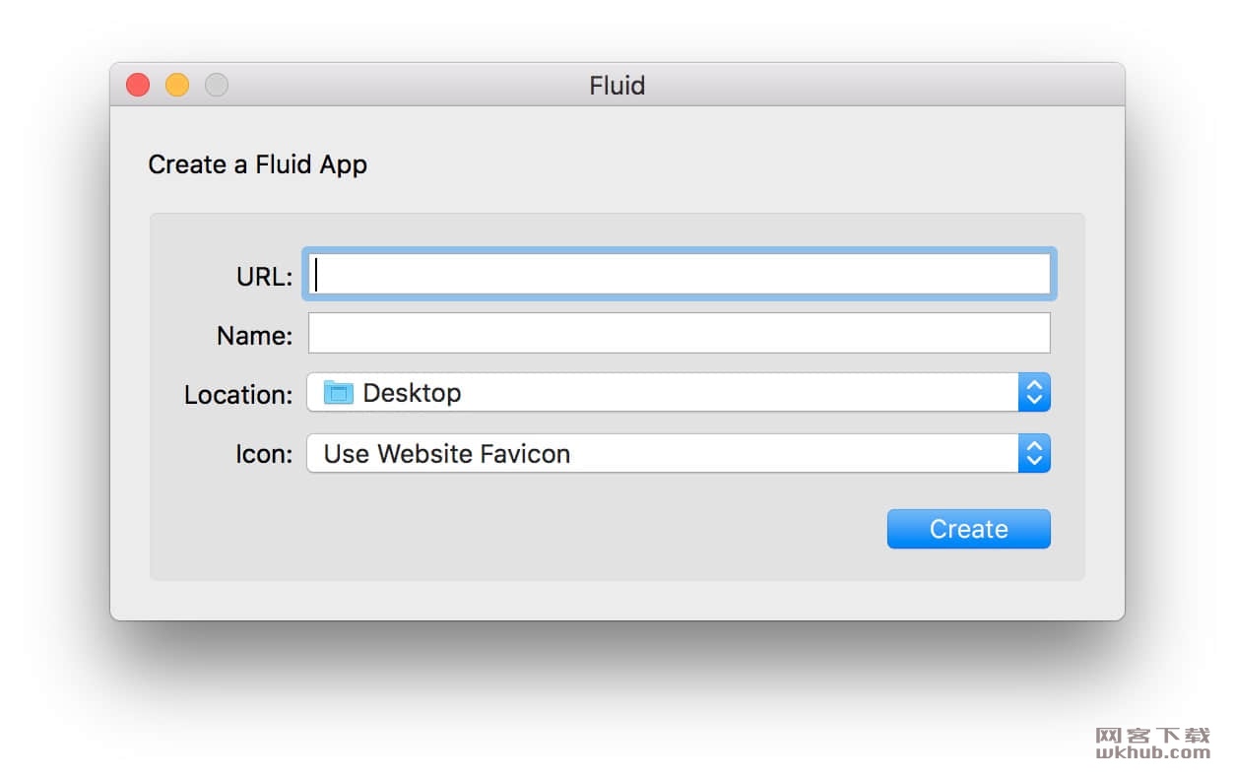1235x778 pixels.
Task: Click the Icon: label
Action: pos(263,455)
